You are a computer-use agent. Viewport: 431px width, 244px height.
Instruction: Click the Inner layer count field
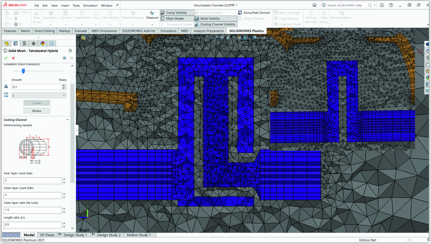click(33, 180)
